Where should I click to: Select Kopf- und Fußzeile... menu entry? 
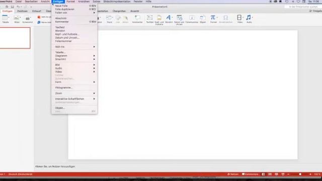click(x=74, y=34)
